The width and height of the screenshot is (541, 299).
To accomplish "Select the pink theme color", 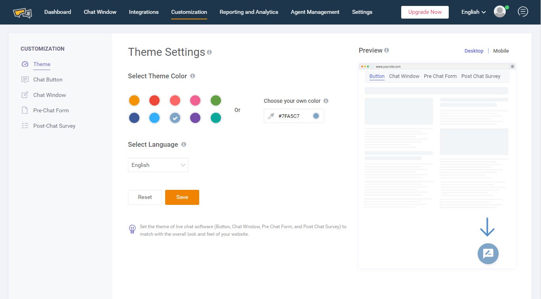I will pyautogui.click(x=195, y=100).
